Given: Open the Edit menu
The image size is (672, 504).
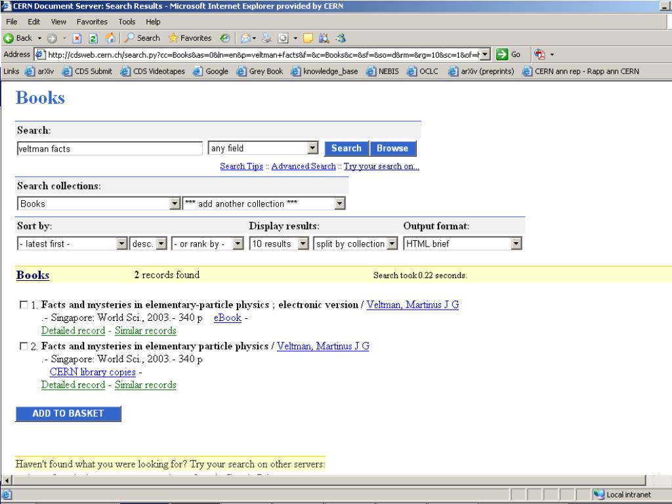Looking at the screenshot, I should coord(34,22).
